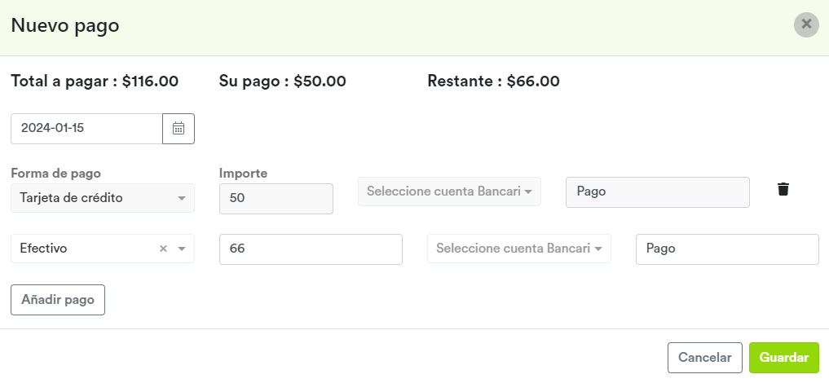
Task: Clear the Efectivo selection with the x
Action: coord(163,249)
